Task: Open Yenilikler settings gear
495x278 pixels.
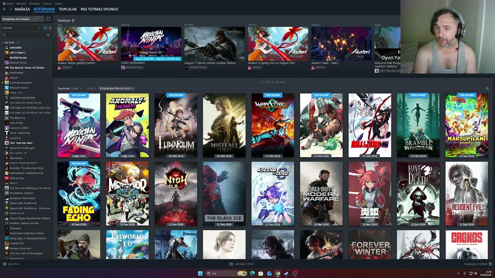Action: 73,20
